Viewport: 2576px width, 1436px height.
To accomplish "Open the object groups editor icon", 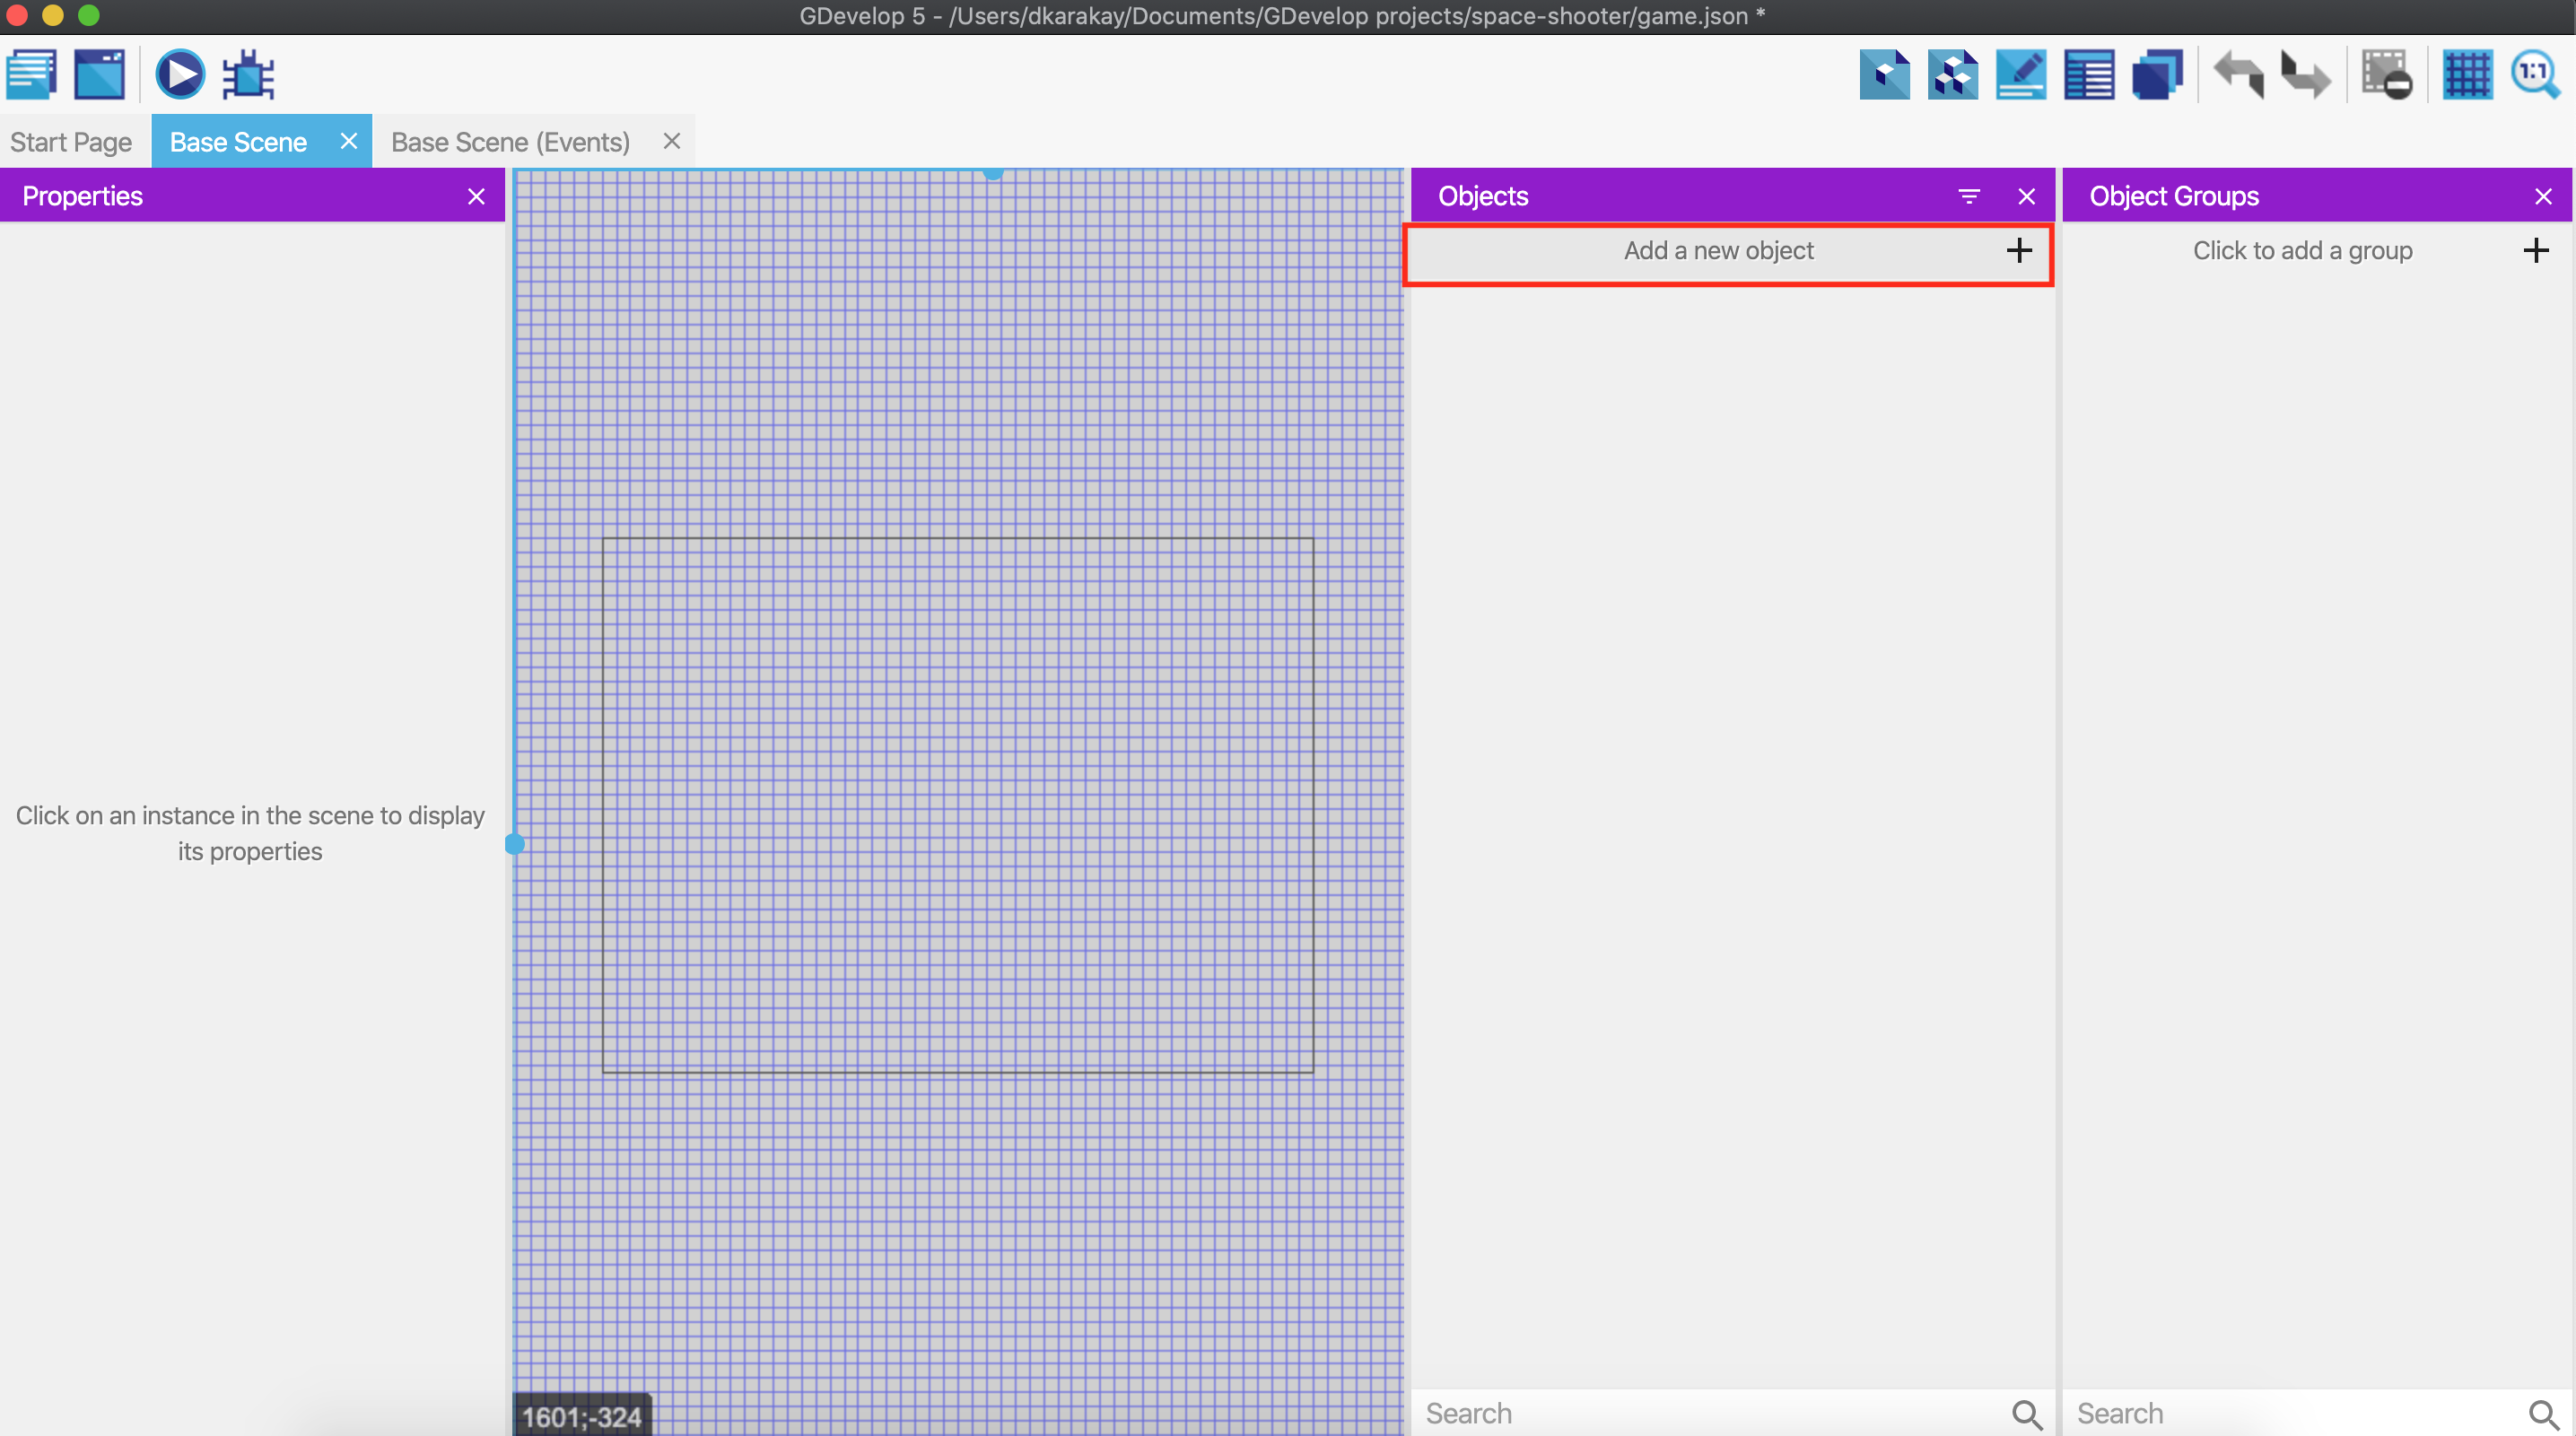I will click(x=1952, y=74).
